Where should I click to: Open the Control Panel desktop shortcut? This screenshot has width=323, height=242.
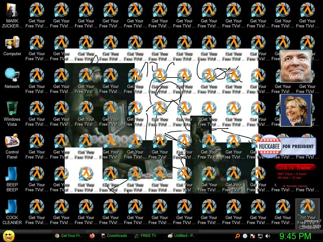point(12,146)
